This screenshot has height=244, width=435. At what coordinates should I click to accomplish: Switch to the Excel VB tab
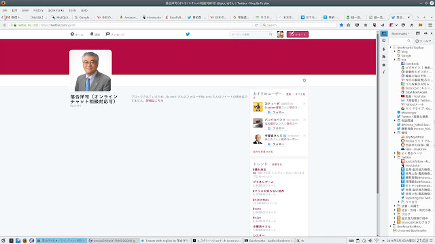click(x=174, y=17)
